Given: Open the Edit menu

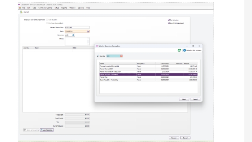Looking at the screenshot, I should [29, 8].
